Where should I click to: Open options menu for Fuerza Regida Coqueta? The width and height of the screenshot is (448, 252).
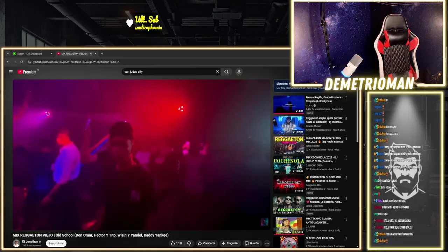click(346, 98)
